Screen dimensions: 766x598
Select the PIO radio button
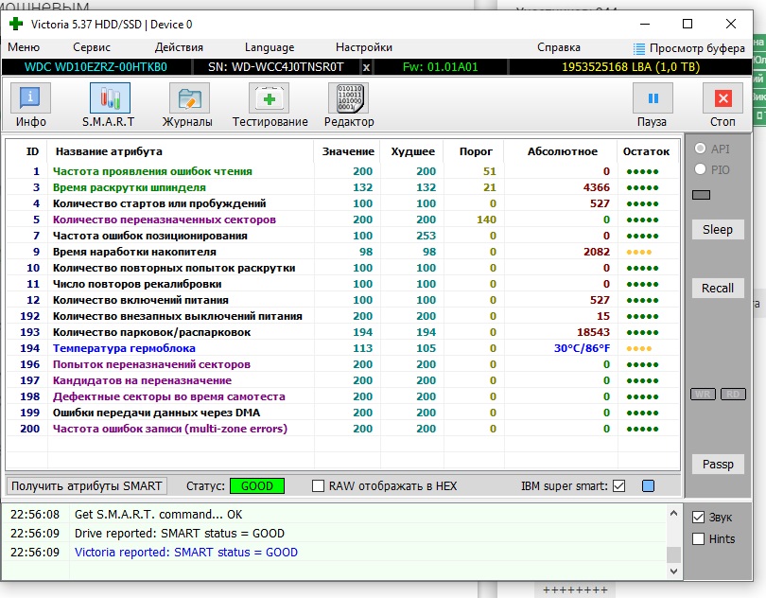pos(701,169)
